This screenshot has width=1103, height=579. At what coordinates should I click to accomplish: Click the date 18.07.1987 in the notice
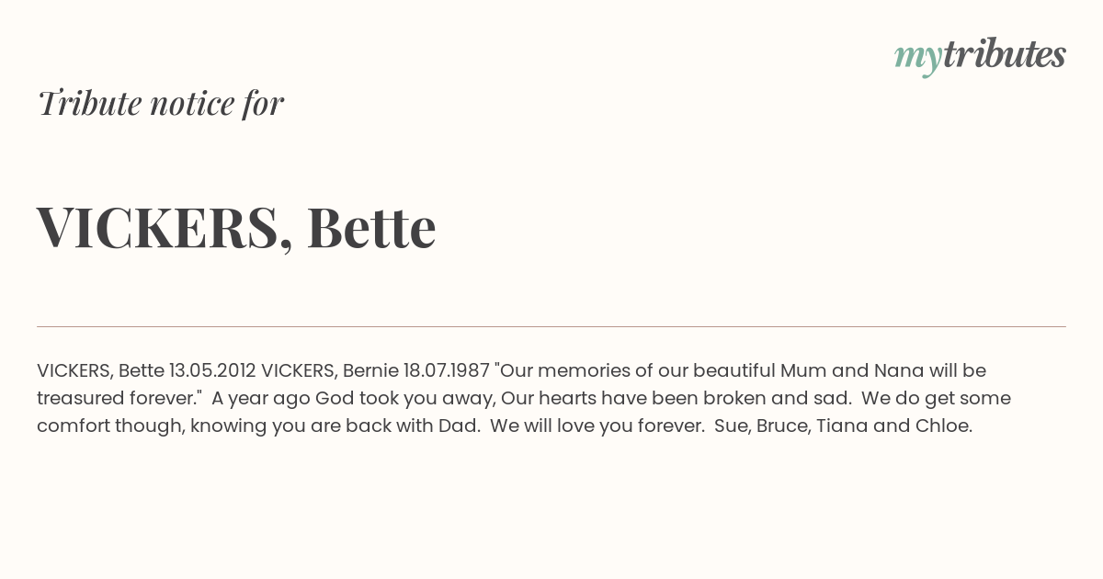[447, 370]
